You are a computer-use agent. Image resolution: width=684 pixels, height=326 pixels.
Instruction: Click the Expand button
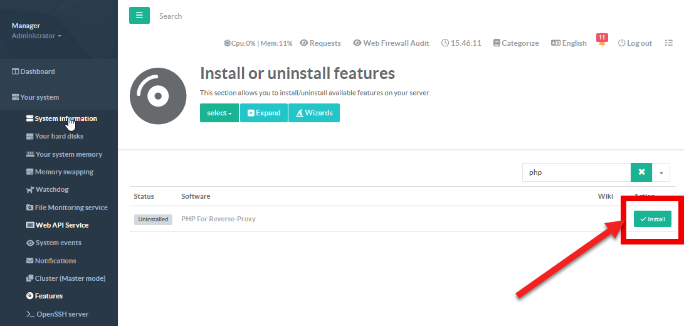pyautogui.click(x=264, y=113)
